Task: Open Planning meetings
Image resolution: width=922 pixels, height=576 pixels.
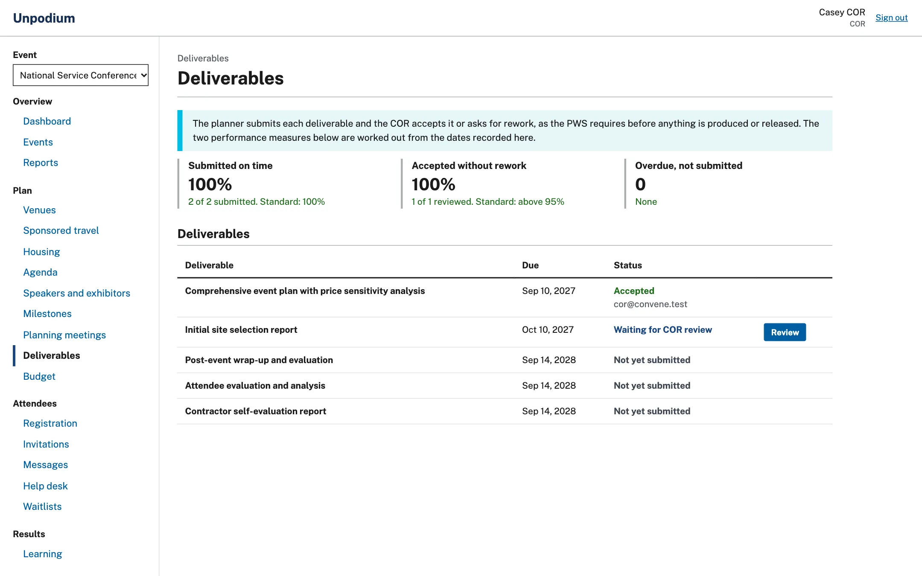Action: 64,335
